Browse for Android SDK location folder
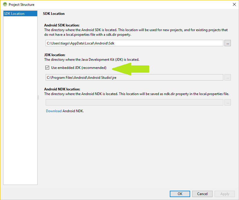Viewport: 239px width, 200px height. pos(228,43)
